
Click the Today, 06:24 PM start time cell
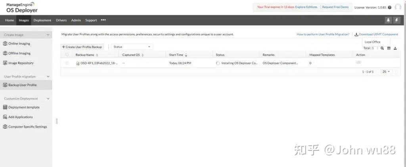(x=180, y=63)
